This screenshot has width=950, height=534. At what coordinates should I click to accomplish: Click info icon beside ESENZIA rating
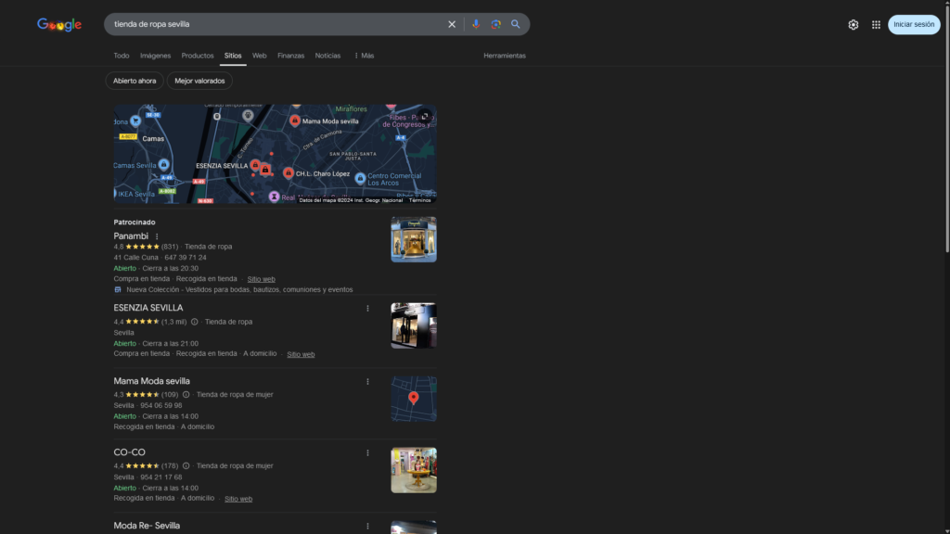pyautogui.click(x=195, y=322)
